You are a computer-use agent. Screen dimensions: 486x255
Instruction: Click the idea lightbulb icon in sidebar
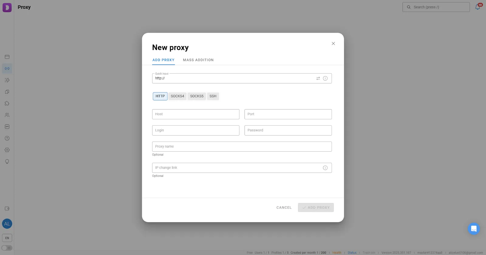(x=7, y=162)
